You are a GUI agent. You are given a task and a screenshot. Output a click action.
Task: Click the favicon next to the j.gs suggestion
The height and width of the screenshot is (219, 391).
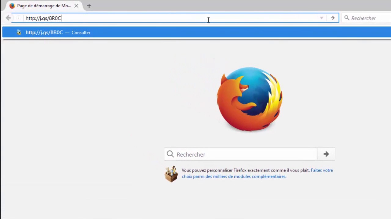[x=19, y=32]
